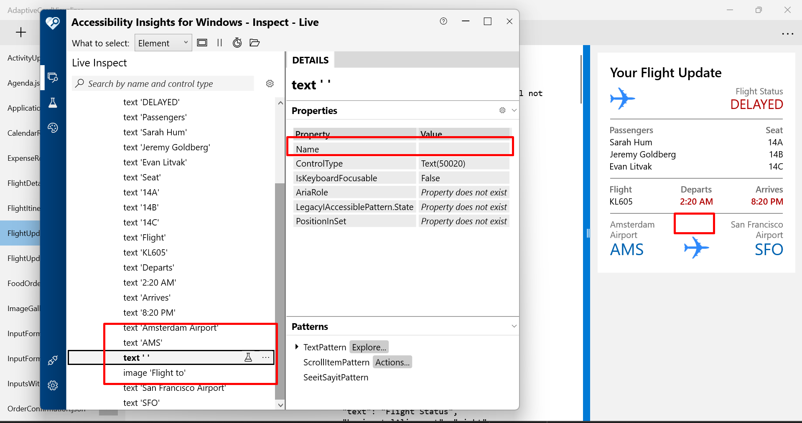Click the Help question mark icon
This screenshot has height=423, width=802.
click(x=443, y=21)
